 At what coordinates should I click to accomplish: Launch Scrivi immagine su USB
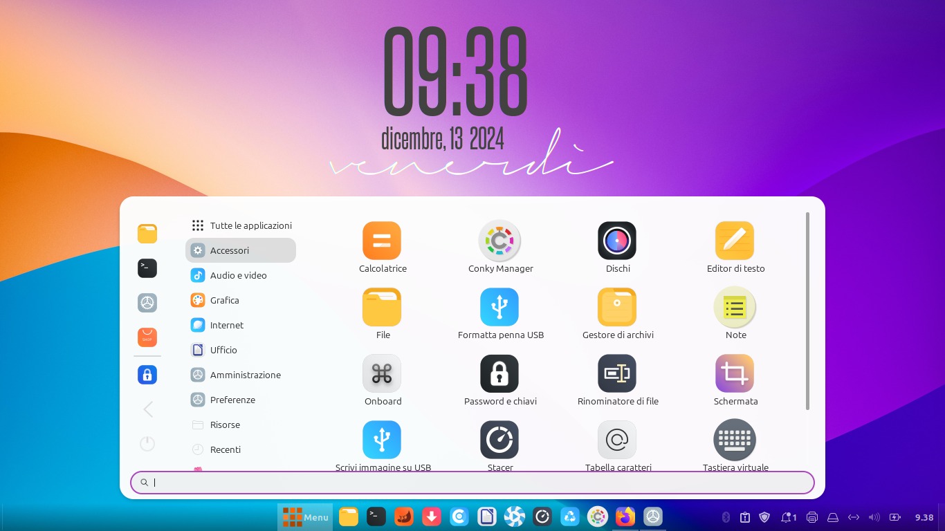click(x=382, y=446)
